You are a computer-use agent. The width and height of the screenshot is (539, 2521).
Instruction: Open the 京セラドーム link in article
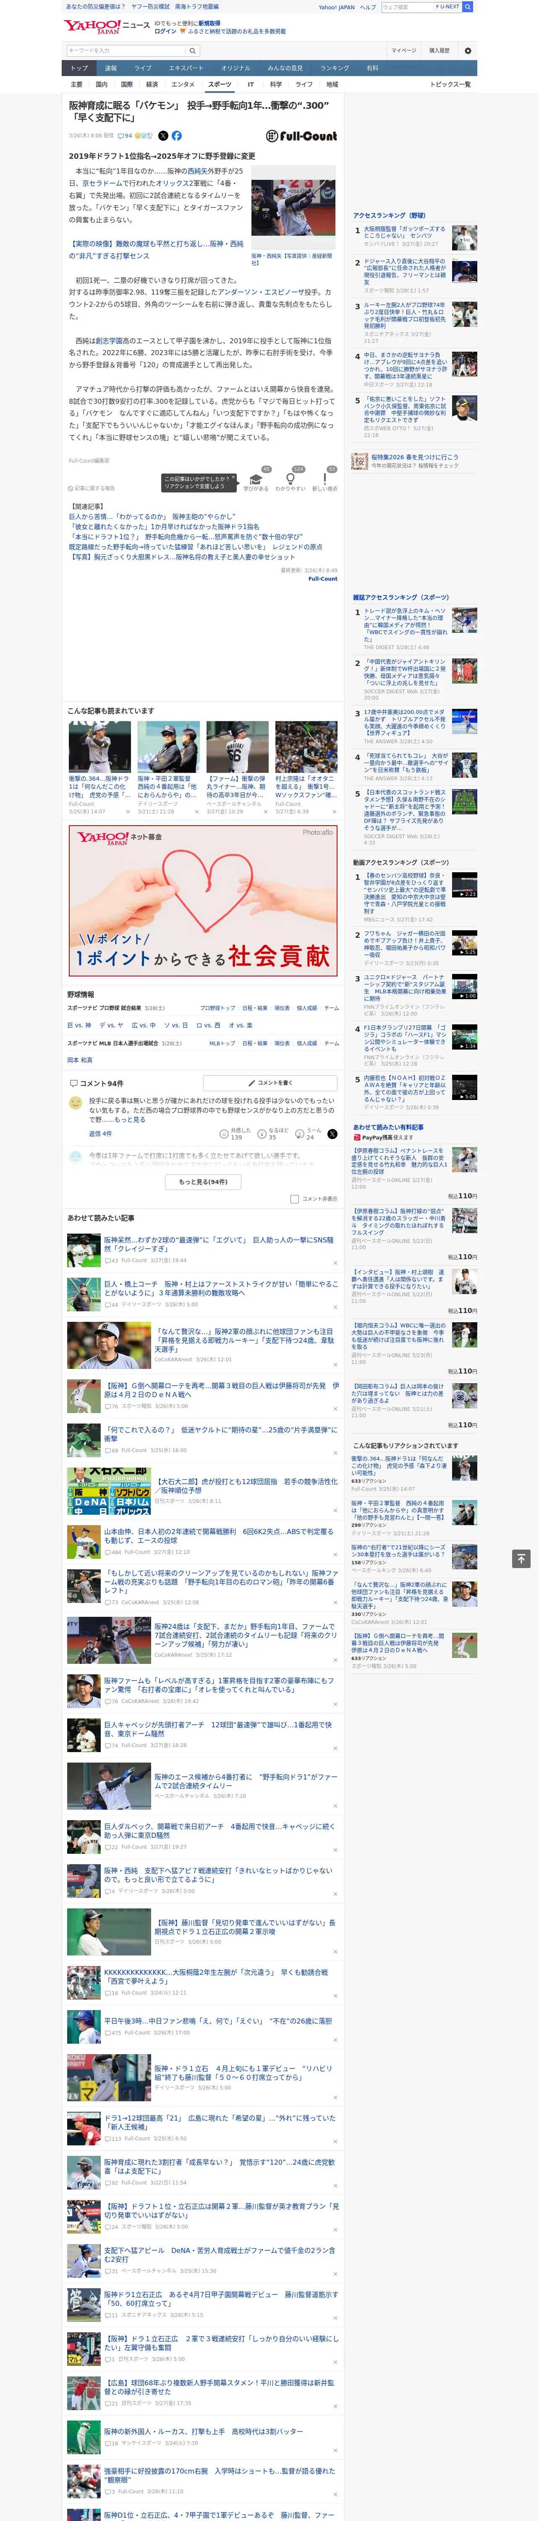pos(104,183)
